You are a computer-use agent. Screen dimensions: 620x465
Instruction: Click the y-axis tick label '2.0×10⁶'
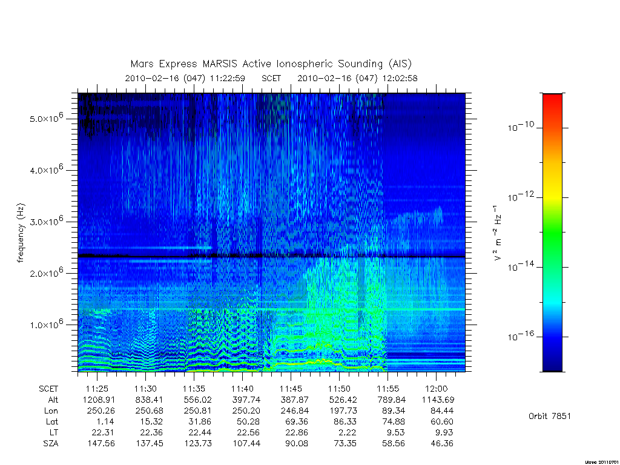(x=46, y=272)
